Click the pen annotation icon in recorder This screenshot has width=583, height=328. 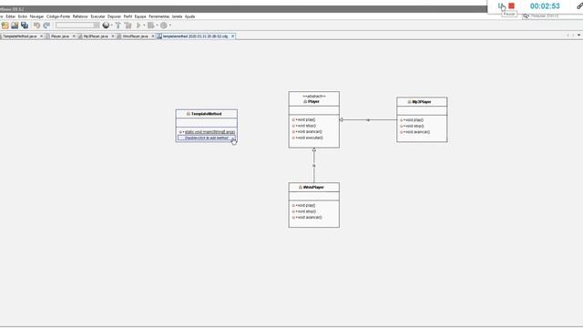point(579,5)
